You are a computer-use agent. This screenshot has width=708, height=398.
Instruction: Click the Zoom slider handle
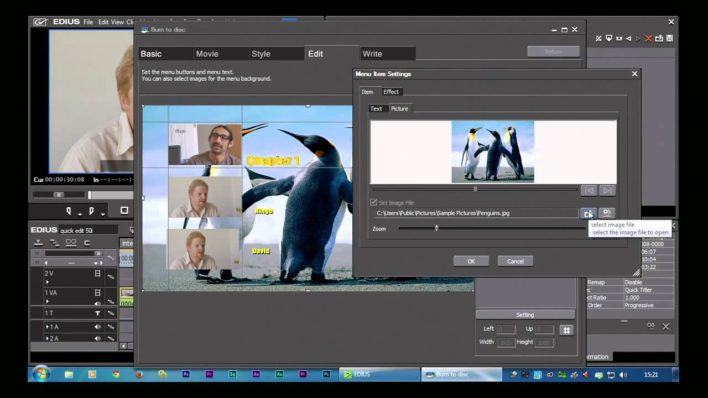[436, 228]
